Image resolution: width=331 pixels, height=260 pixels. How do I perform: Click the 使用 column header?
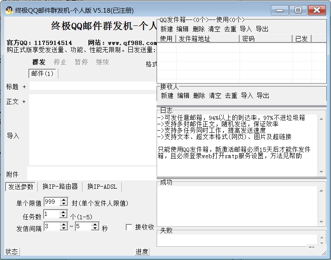(x=166, y=39)
